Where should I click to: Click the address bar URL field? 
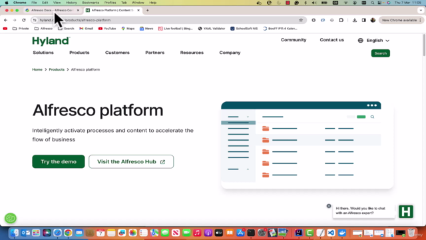pos(168,20)
